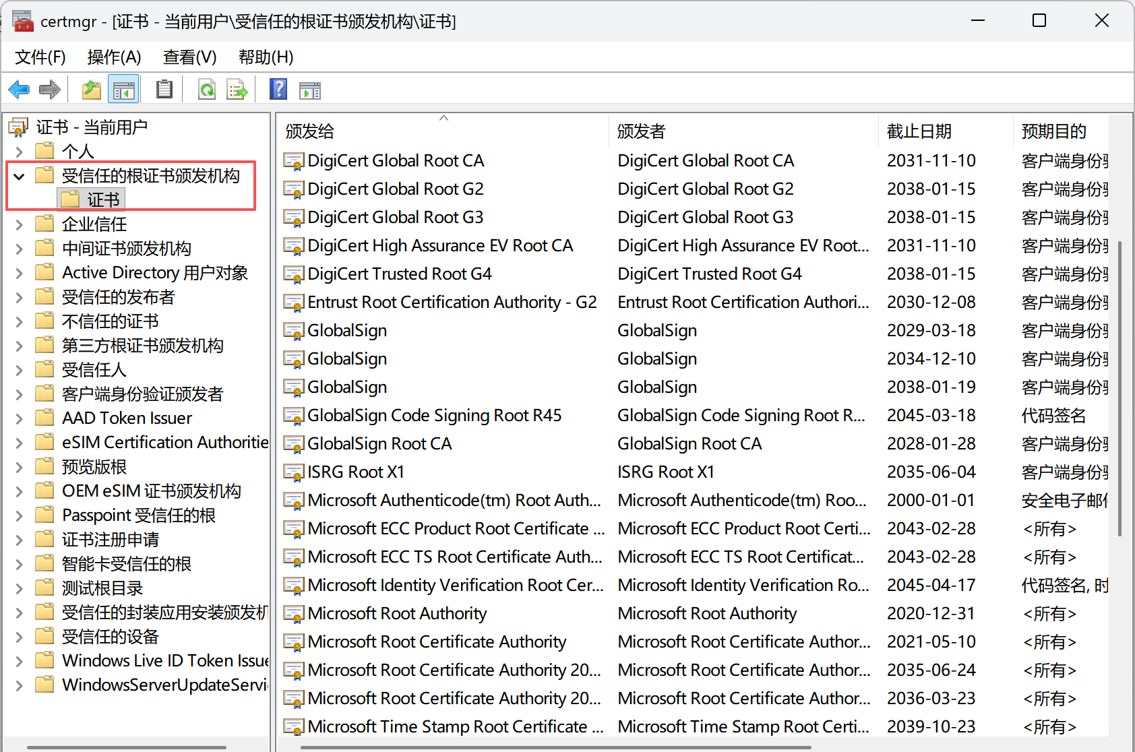
Task: Sort by the 颁发给 column header
Action: (443, 131)
